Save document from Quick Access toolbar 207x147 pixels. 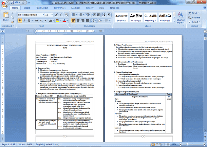(x=12, y=2)
